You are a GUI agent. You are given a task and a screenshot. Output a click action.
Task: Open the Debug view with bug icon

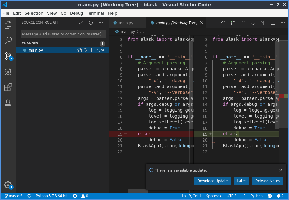pyautogui.click(x=8, y=72)
